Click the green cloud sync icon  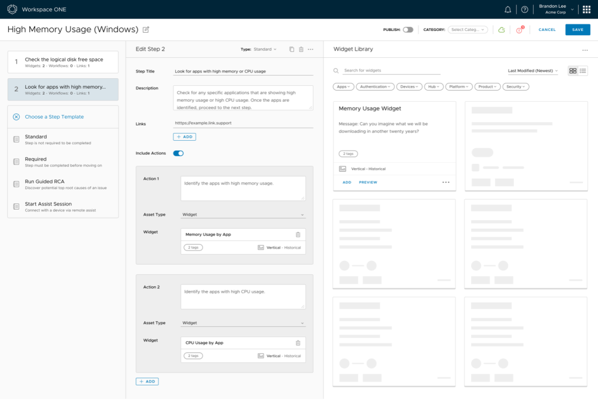pos(502,30)
